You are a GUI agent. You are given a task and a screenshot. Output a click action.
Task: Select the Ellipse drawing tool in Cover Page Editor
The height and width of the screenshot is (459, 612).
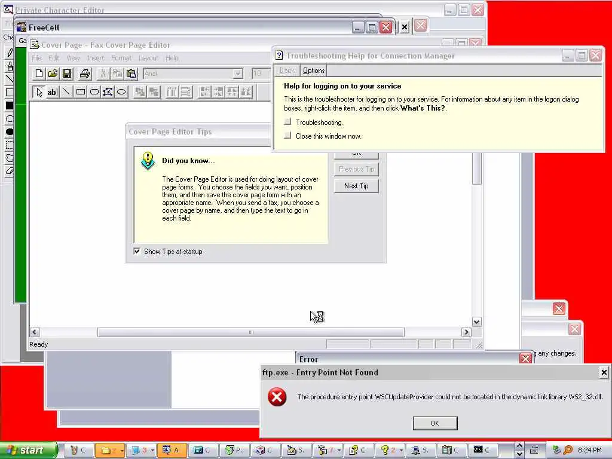(x=121, y=92)
